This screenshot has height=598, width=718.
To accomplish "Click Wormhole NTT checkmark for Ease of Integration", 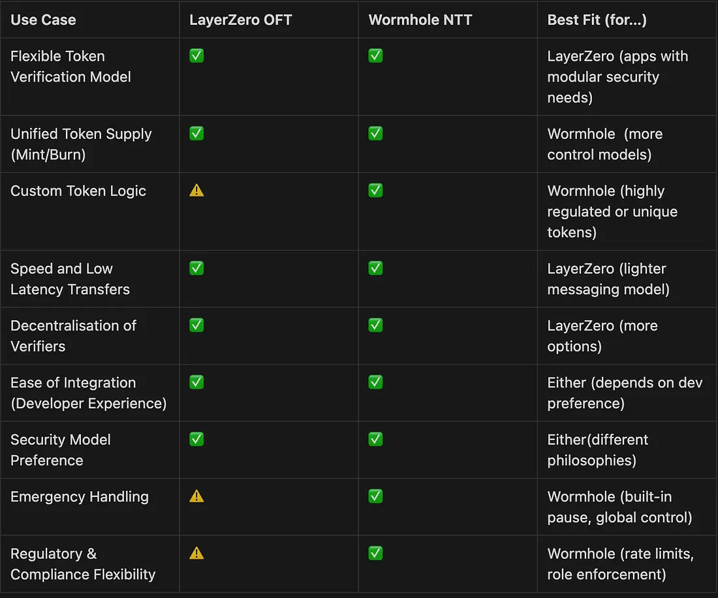I will click(x=375, y=382).
